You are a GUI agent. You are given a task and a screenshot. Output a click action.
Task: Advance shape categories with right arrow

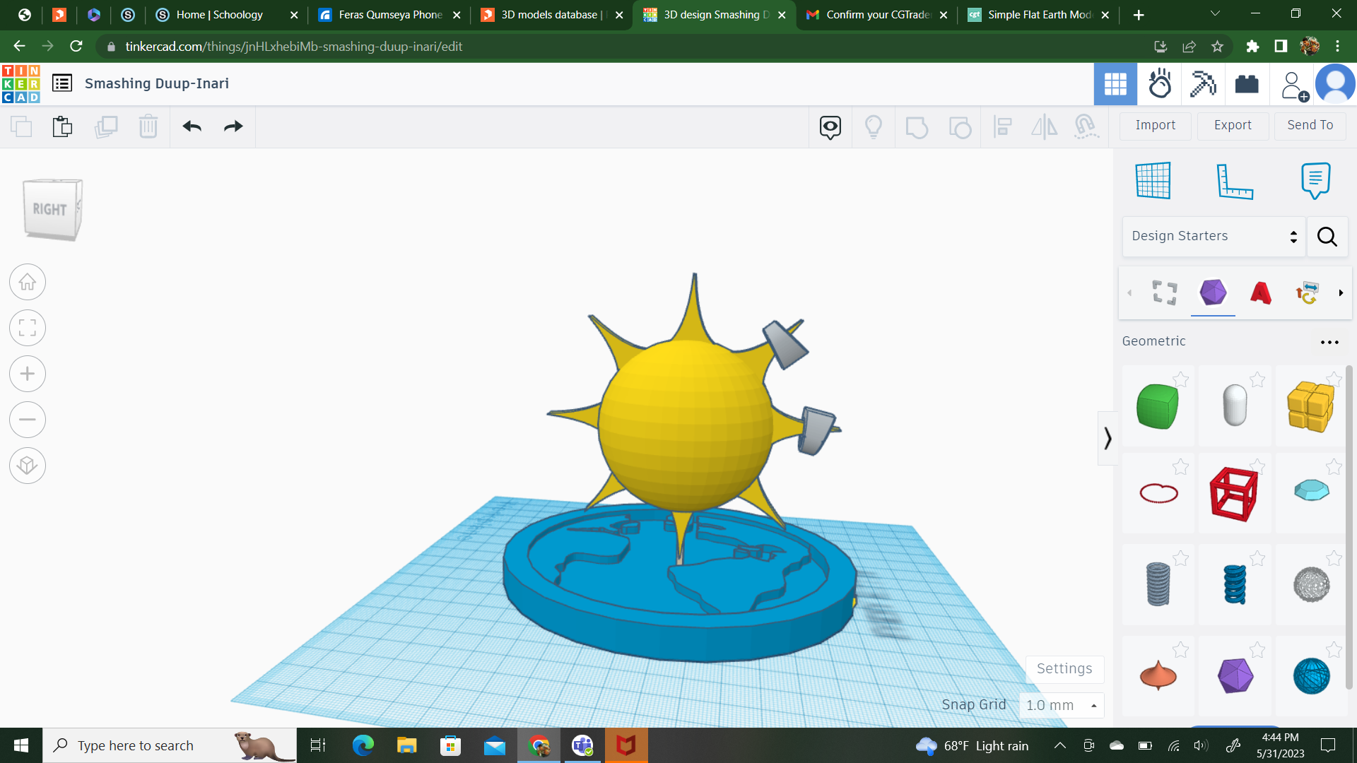[1341, 292]
